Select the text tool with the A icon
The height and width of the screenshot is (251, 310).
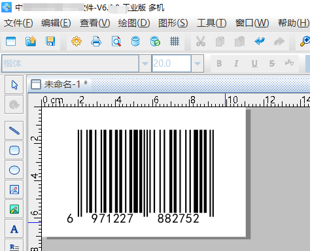coord(14,229)
